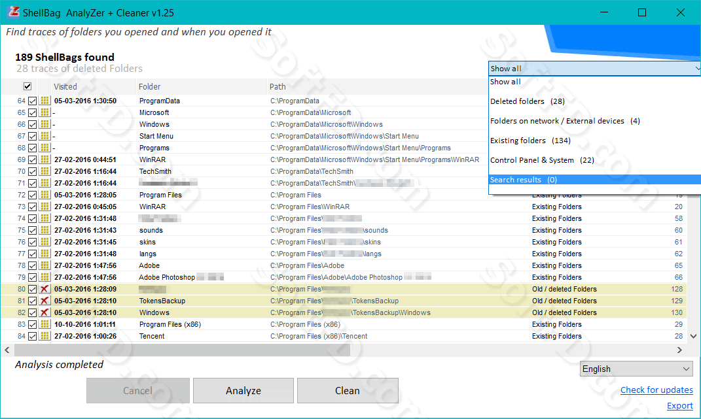The height and width of the screenshot is (419, 701).
Task: Select 'Show all' in the filter list
Action: [505, 82]
